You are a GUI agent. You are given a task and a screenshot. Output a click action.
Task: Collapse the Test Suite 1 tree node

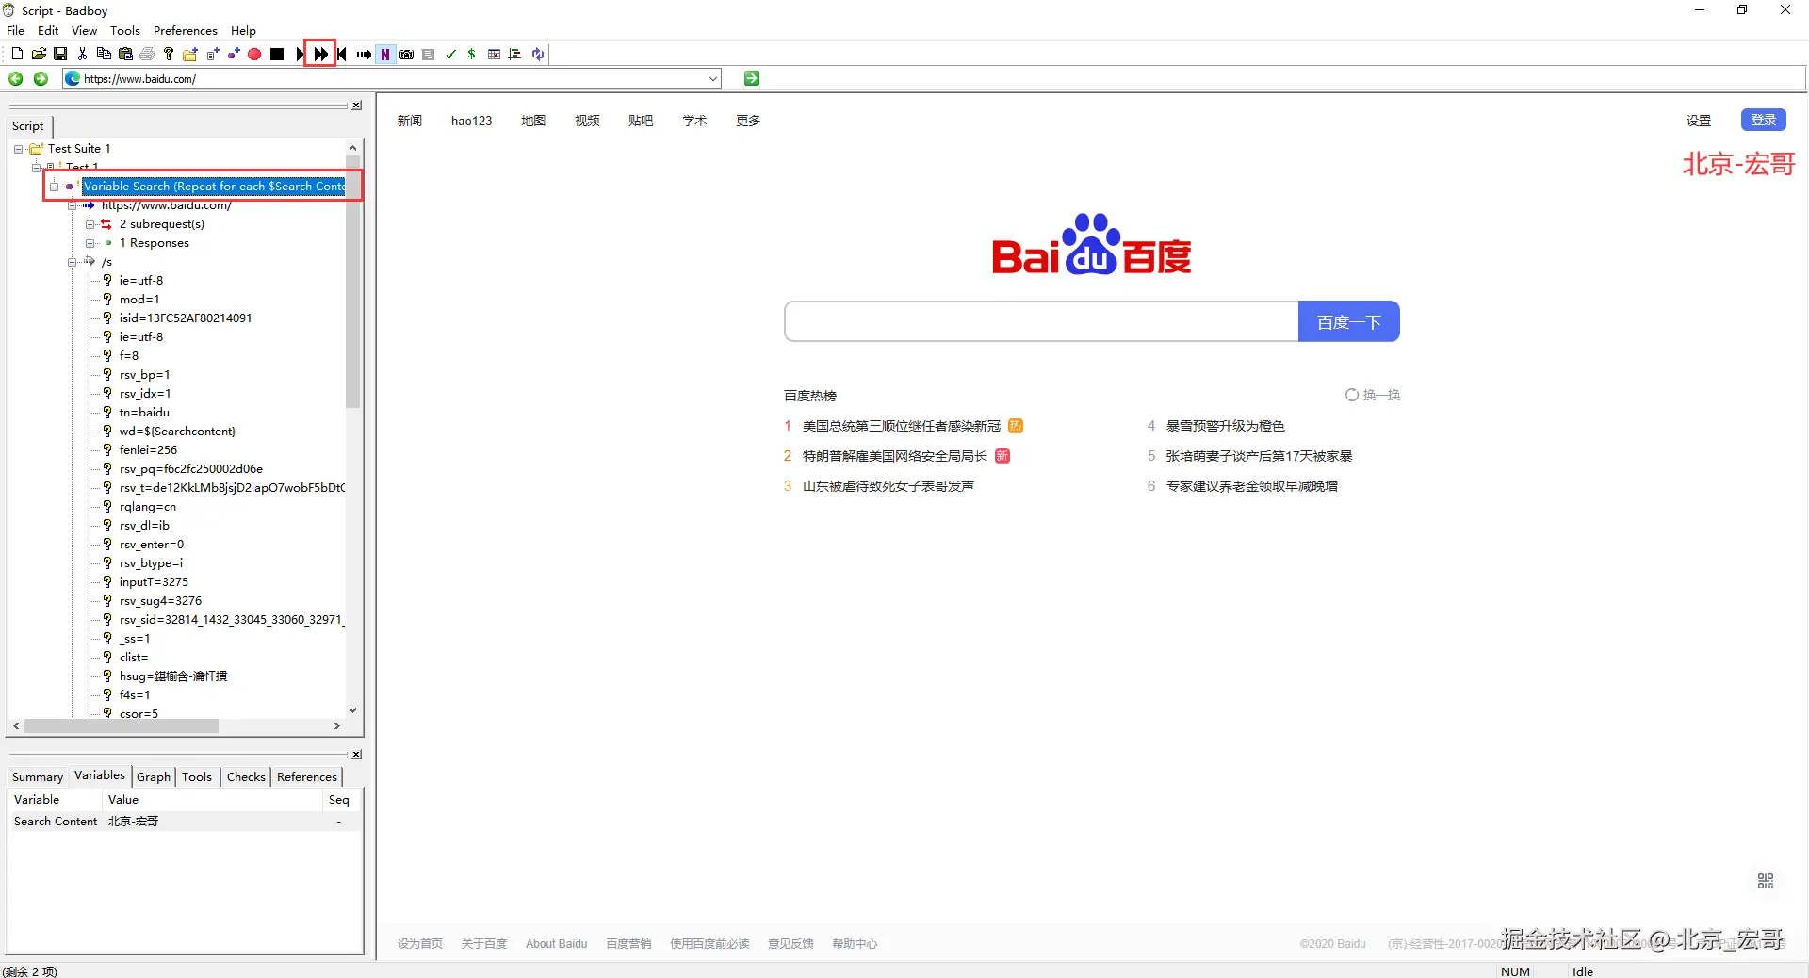click(18, 149)
